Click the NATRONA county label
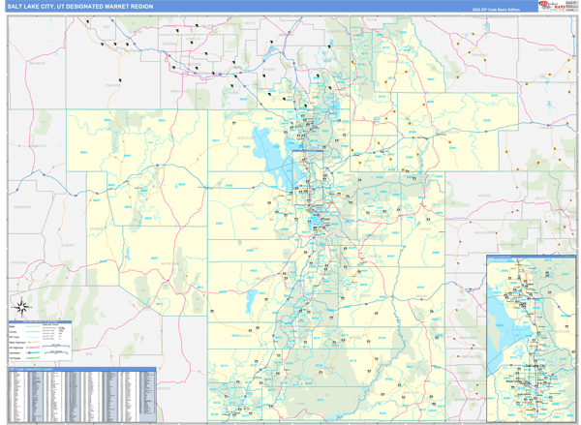The width and height of the screenshot is (581, 425). [x=546, y=49]
